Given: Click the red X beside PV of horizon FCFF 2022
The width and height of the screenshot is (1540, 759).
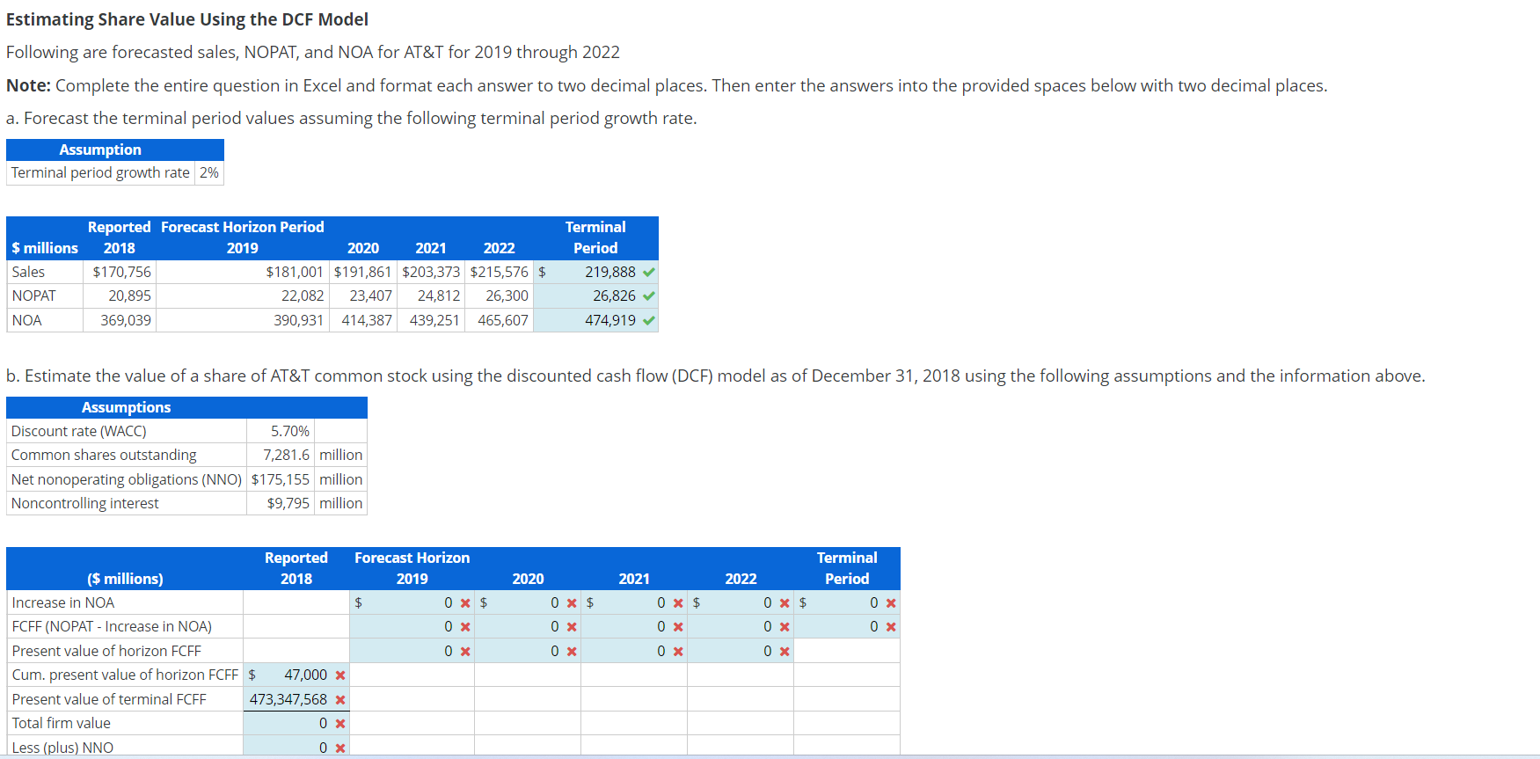Looking at the screenshot, I should 785,652.
